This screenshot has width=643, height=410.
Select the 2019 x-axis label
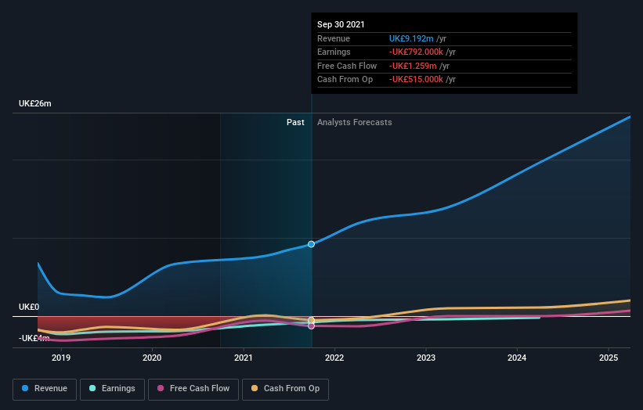pyautogui.click(x=61, y=358)
